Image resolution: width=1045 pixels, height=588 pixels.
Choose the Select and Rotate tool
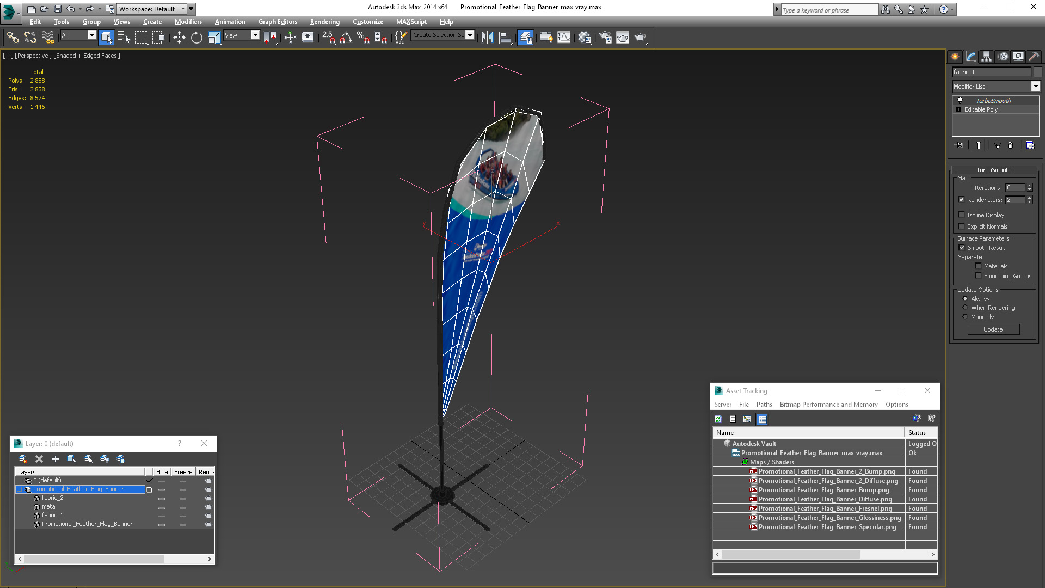point(196,37)
